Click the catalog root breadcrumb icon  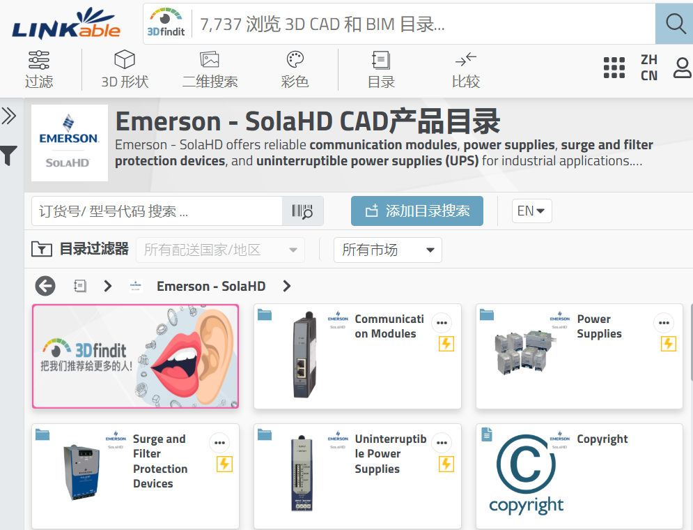(x=80, y=286)
